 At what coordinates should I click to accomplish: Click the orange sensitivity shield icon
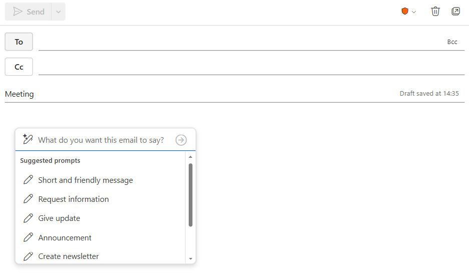pyautogui.click(x=405, y=12)
